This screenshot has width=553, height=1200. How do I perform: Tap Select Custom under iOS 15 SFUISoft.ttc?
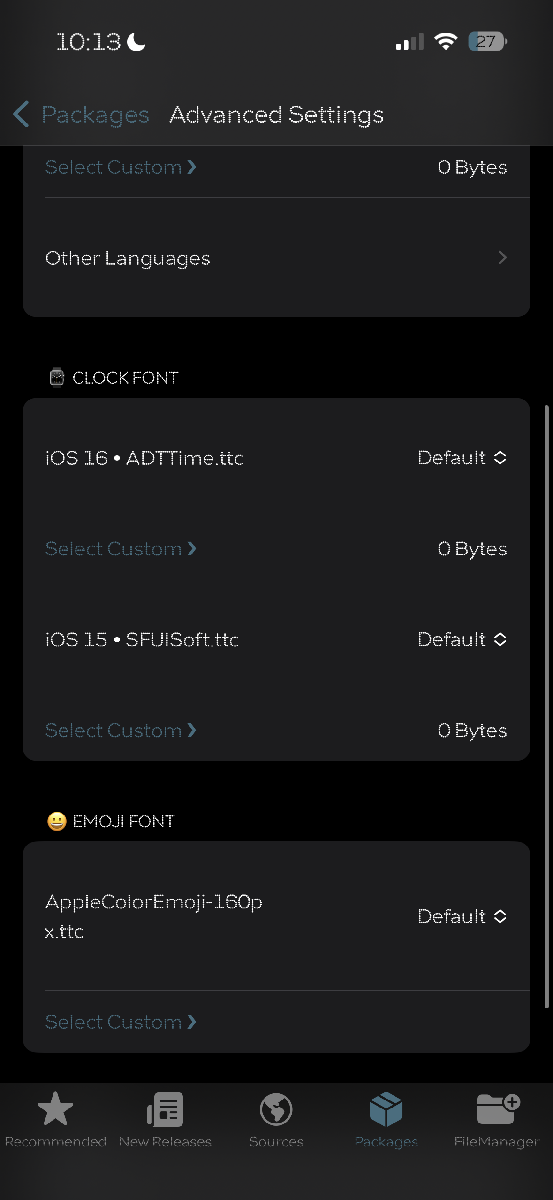[x=120, y=731]
